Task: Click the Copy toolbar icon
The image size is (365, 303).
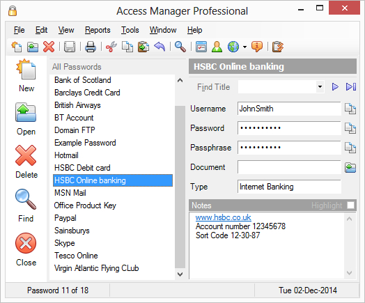Action: coord(127,47)
